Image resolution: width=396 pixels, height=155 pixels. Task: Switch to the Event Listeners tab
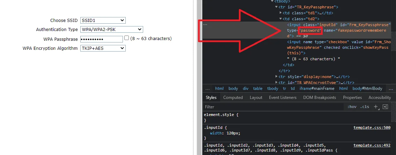283,98
